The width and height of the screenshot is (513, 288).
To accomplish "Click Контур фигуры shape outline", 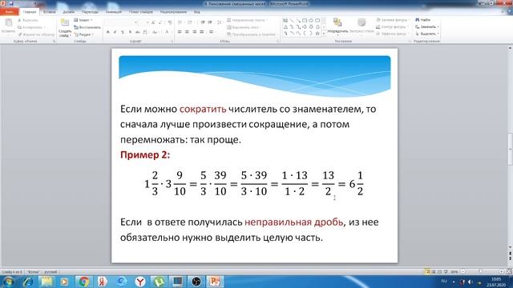I will [391, 27].
